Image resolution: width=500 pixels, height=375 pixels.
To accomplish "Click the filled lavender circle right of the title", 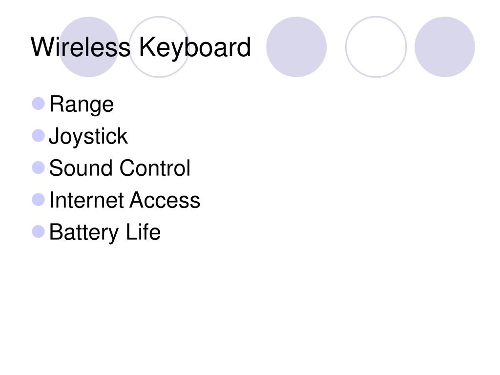I will pos(296,47).
